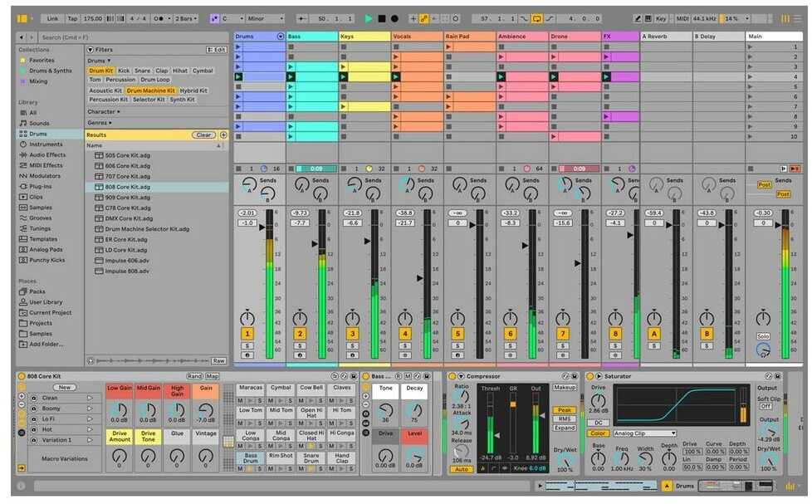Select the Drum Machine Kit filter tag
This screenshot has width=812, height=504.
[150, 91]
